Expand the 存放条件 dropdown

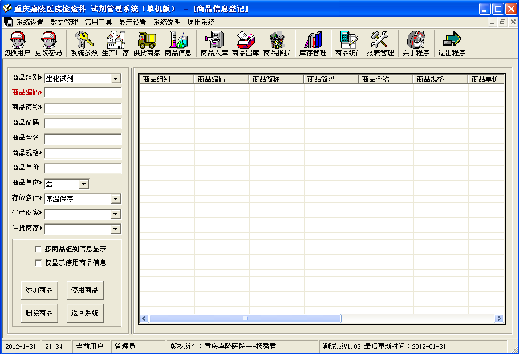(x=116, y=199)
